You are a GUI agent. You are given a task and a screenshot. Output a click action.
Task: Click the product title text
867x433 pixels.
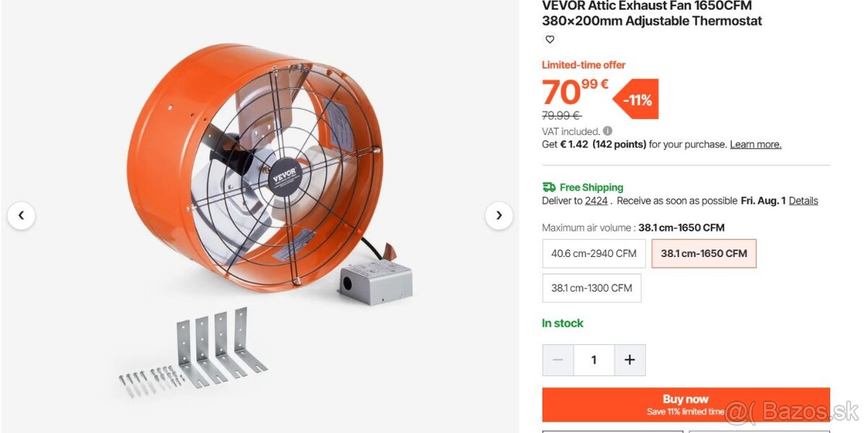coord(652,14)
